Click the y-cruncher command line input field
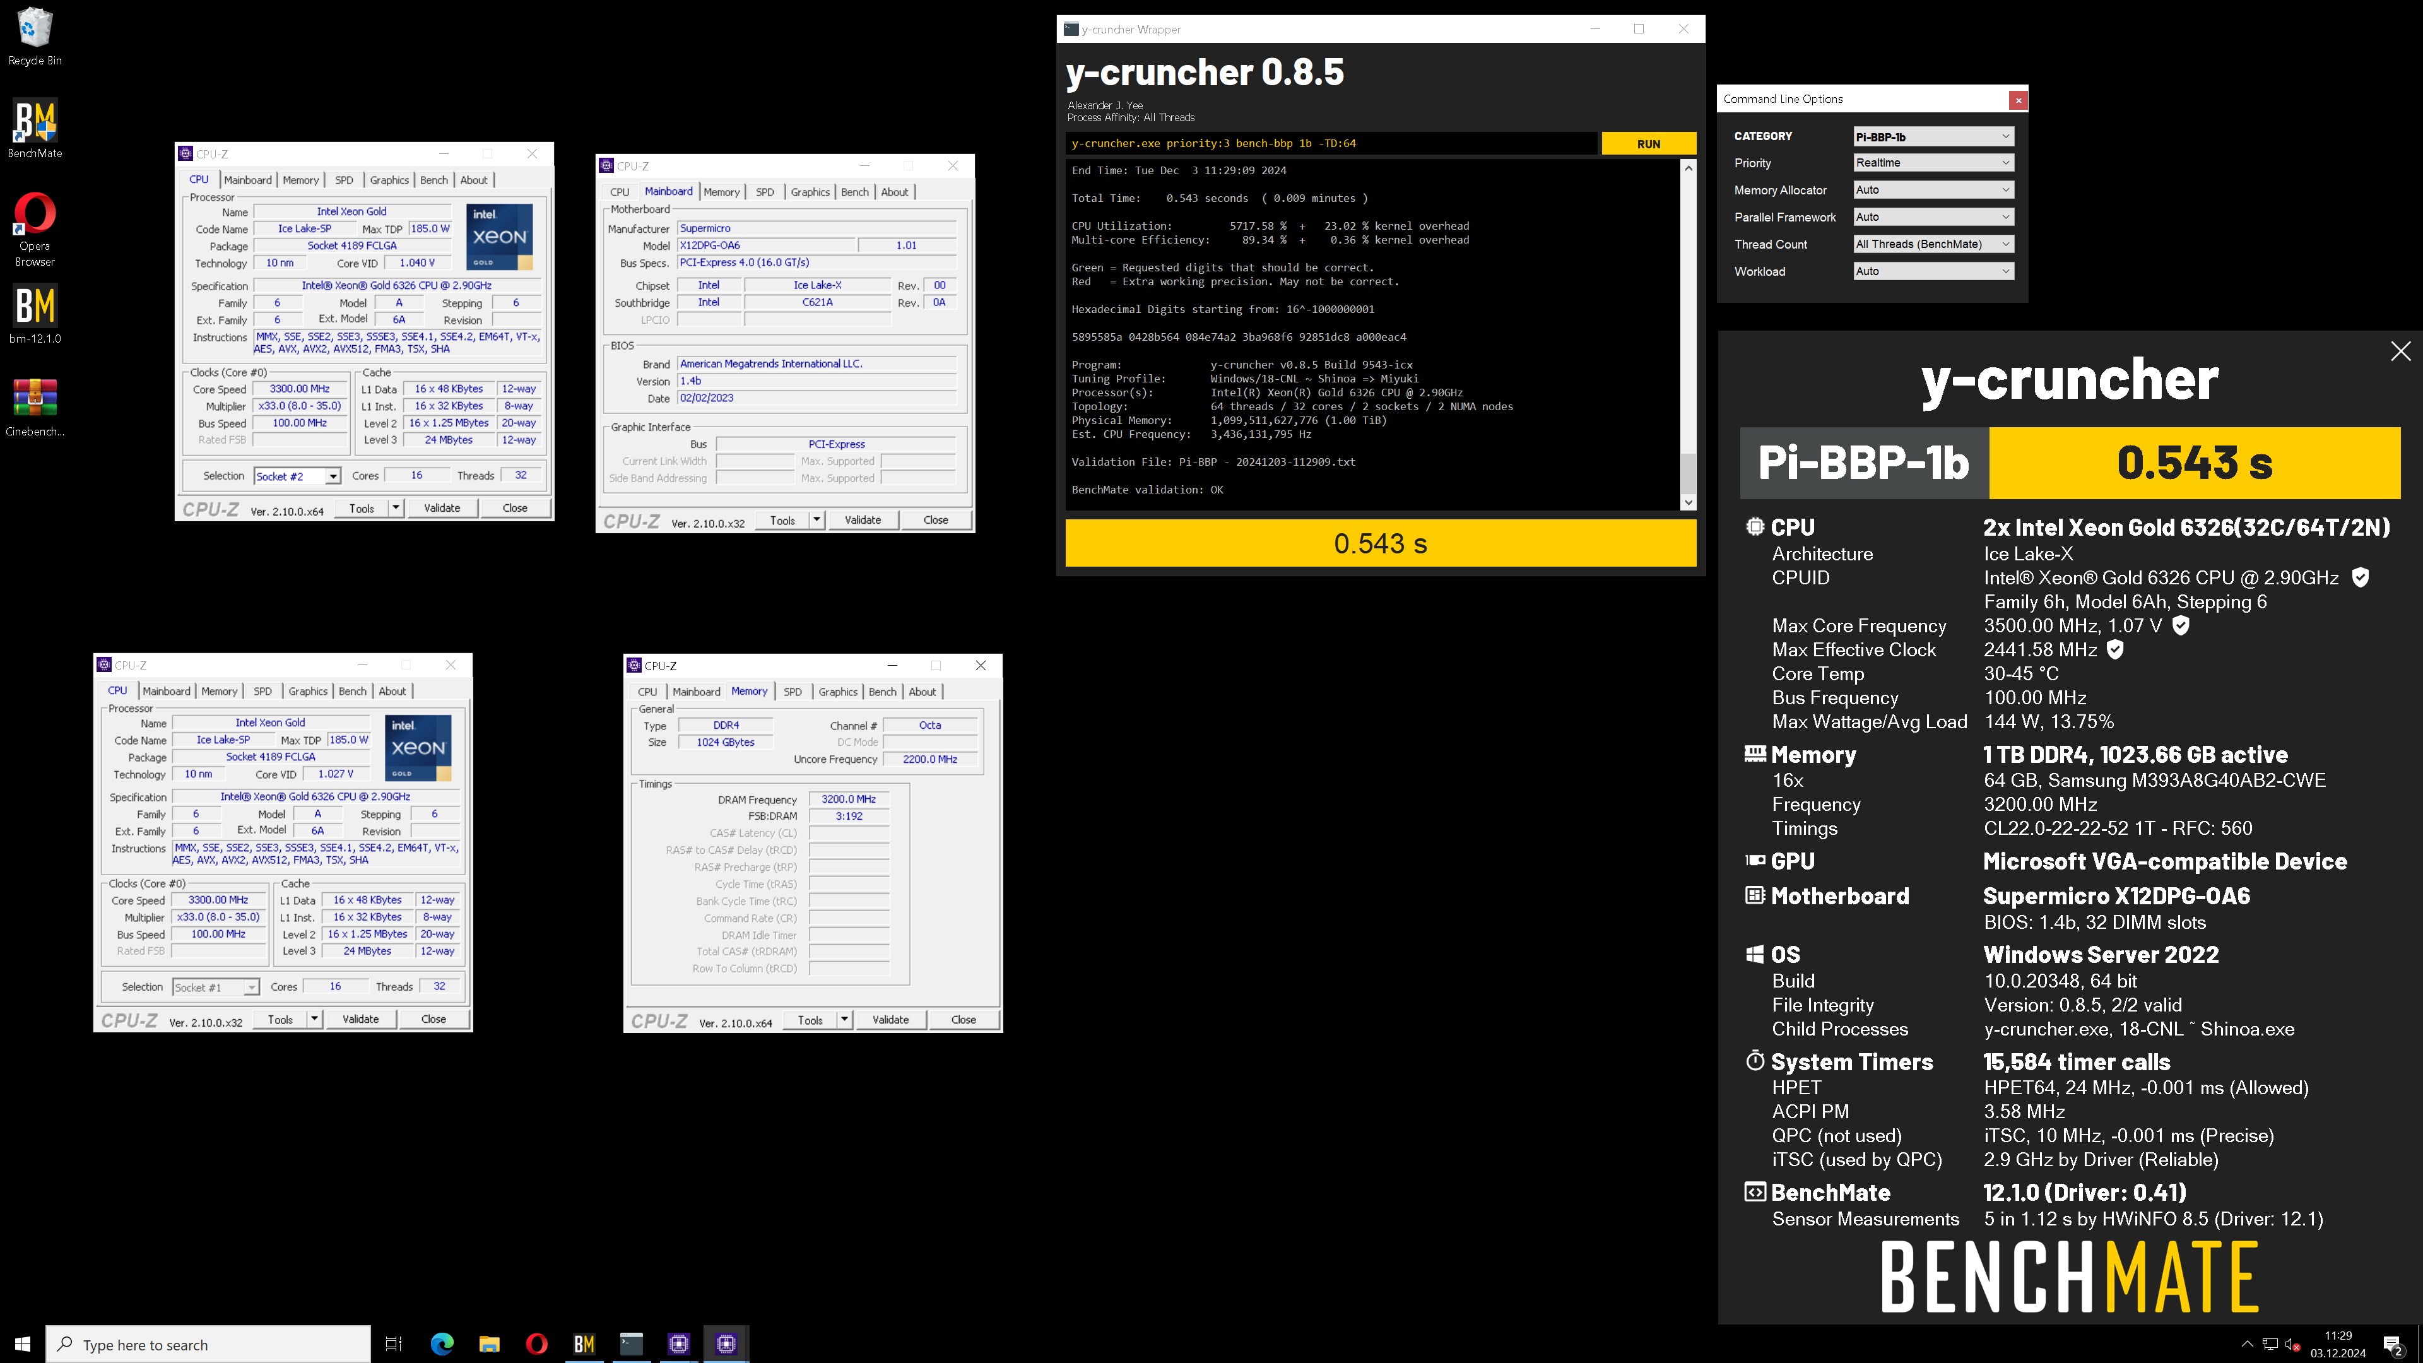2423x1363 pixels. (x=1332, y=144)
